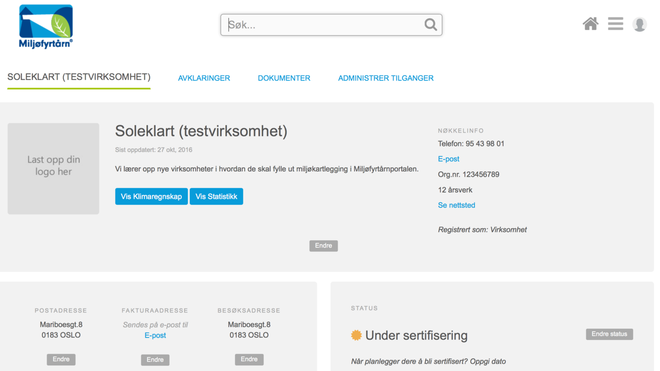Screen dimensions: 660x371
Task: Click the Org.nr. 123456789 text
Action: [x=469, y=175]
